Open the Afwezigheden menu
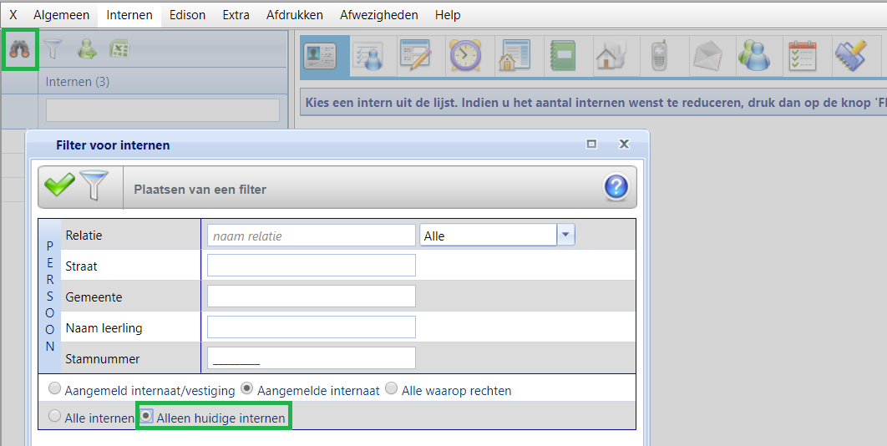887x446 pixels. [x=379, y=15]
